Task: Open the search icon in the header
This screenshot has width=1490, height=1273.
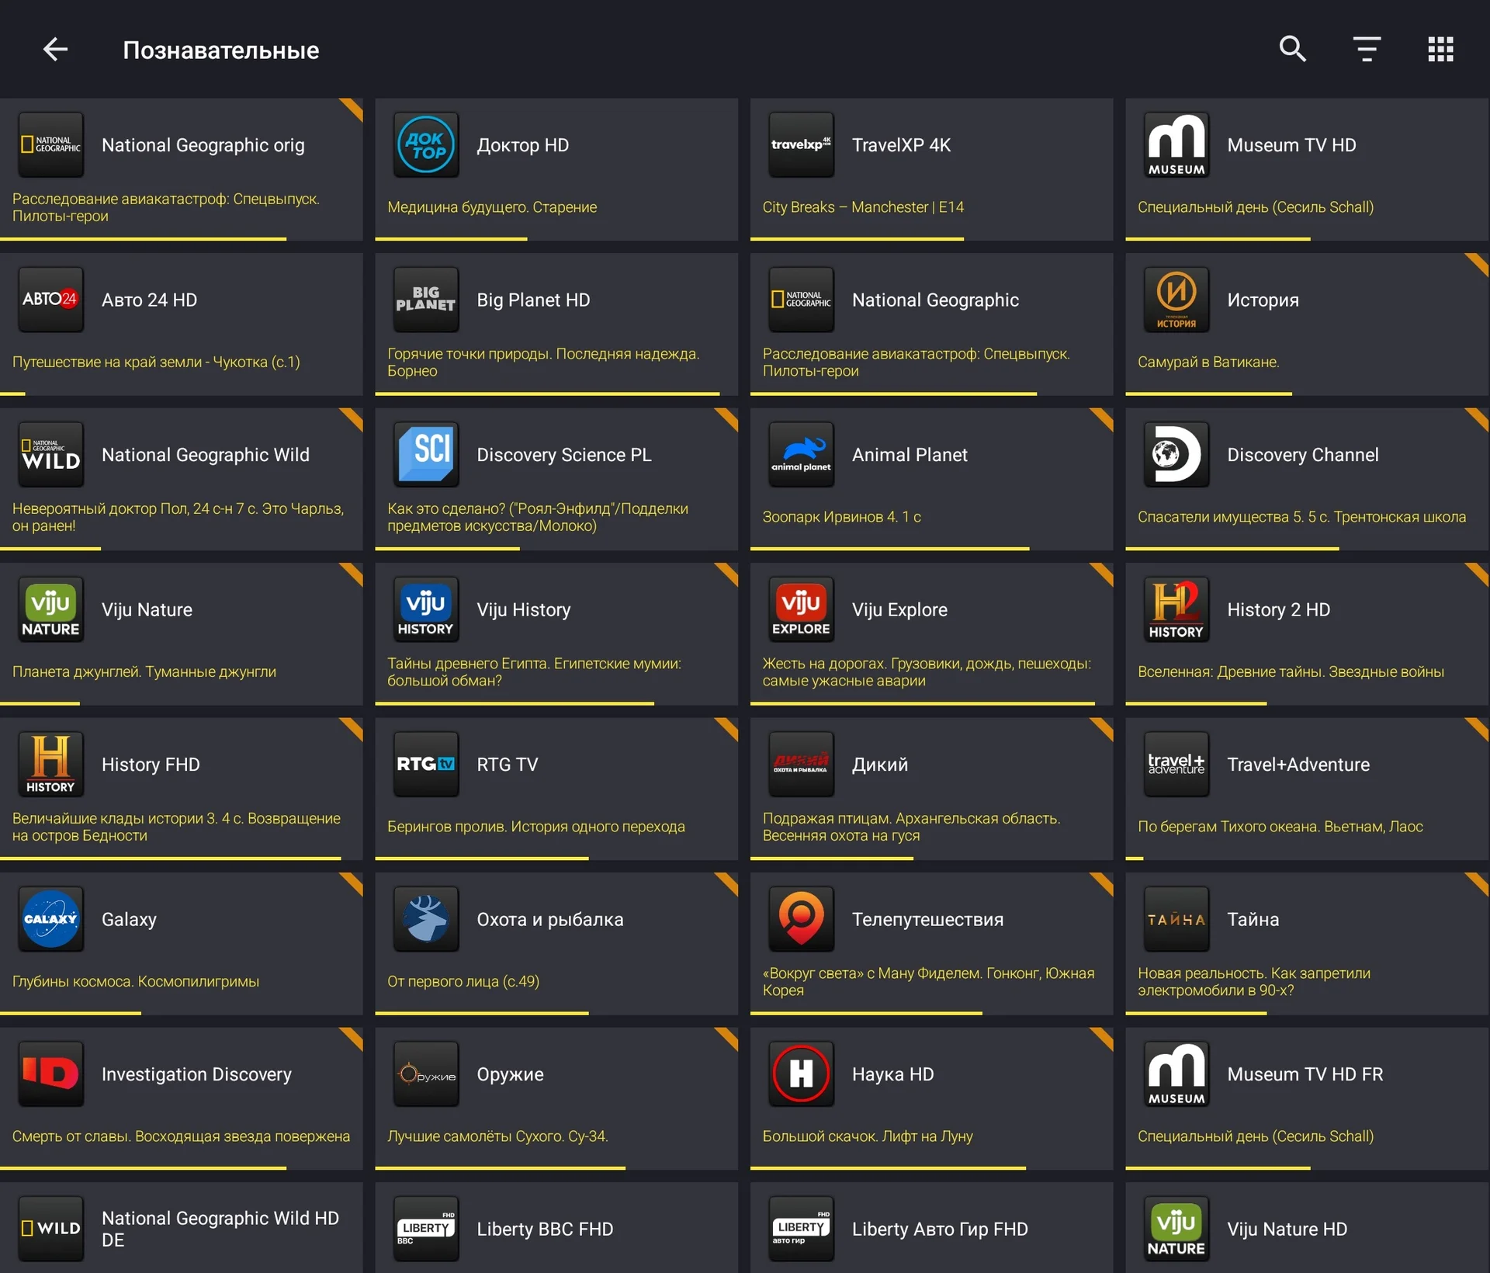Action: [x=1292, y=49]
